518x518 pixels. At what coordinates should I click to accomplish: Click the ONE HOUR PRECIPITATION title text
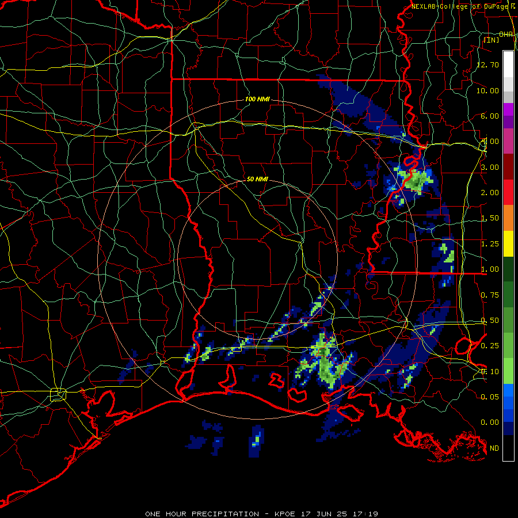(202, 514)
